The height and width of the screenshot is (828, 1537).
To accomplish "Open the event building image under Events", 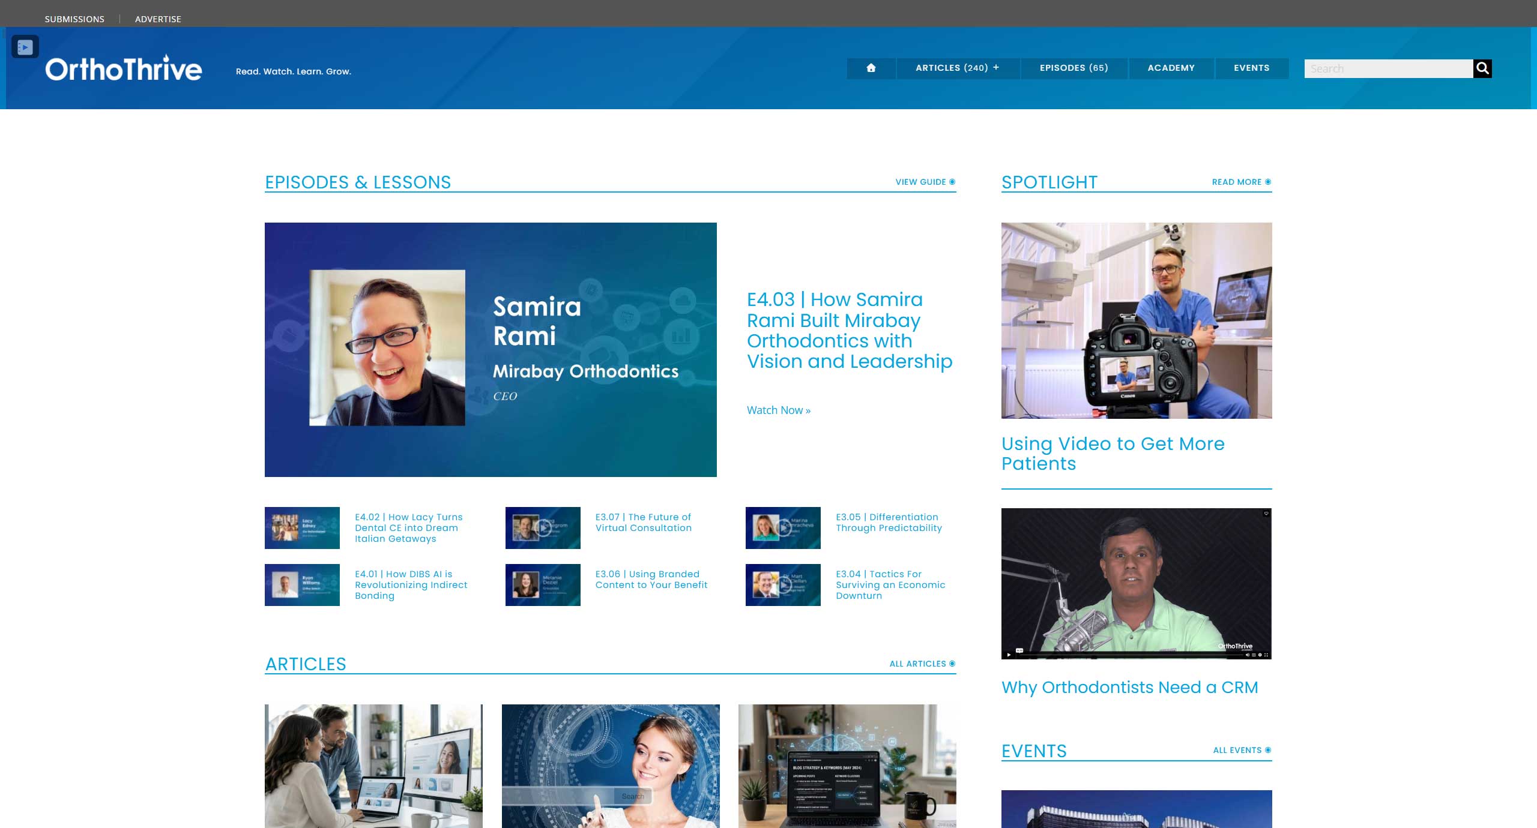I will pos(1137,809).
